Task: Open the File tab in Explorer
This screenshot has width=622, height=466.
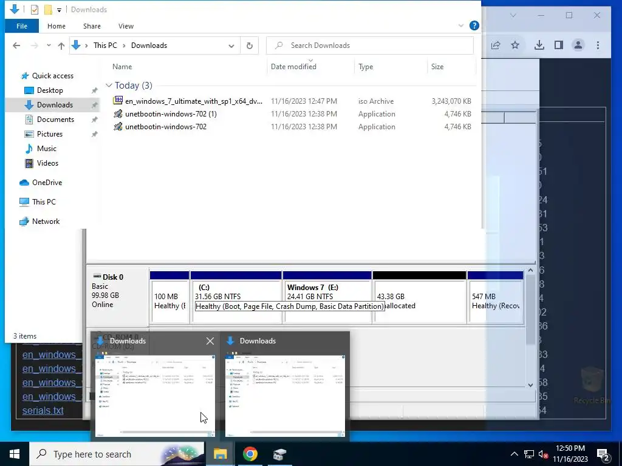Action: tap(22, 26)
